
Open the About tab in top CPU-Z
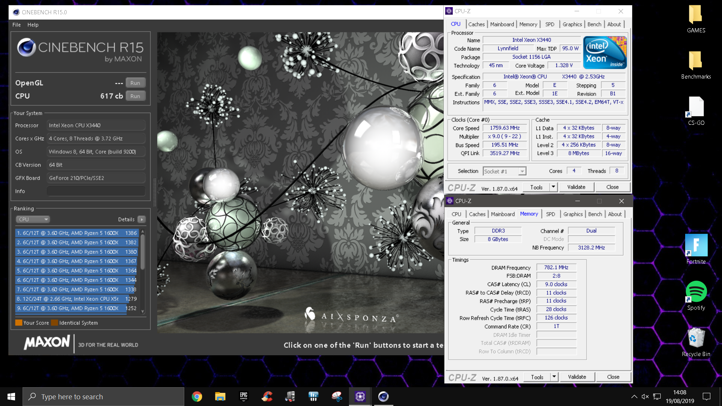(614, 24)
